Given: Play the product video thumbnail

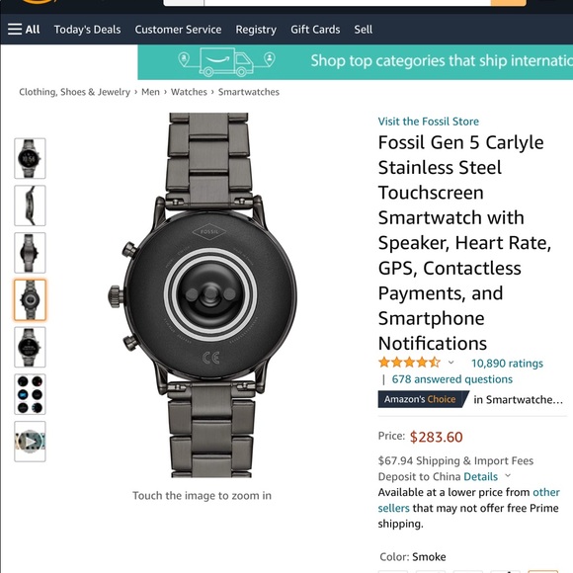Looking at the screenshot, I should [30, 442].
